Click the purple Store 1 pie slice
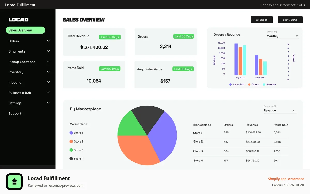Viewport: 310px width, 194px height. 163,136
